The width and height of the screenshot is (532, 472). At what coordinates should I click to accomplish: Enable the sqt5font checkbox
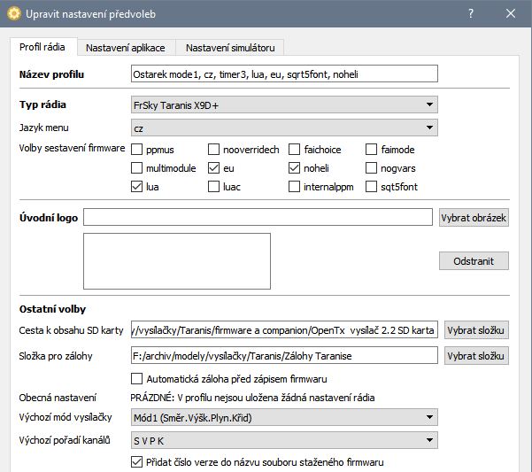(372, 186)
